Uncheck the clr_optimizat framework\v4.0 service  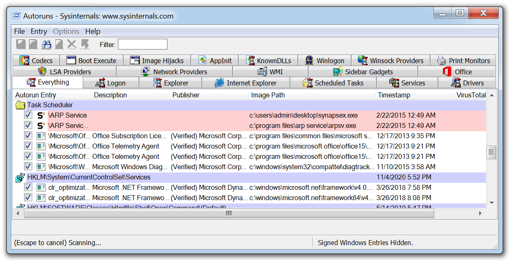[x=28, y=187]
